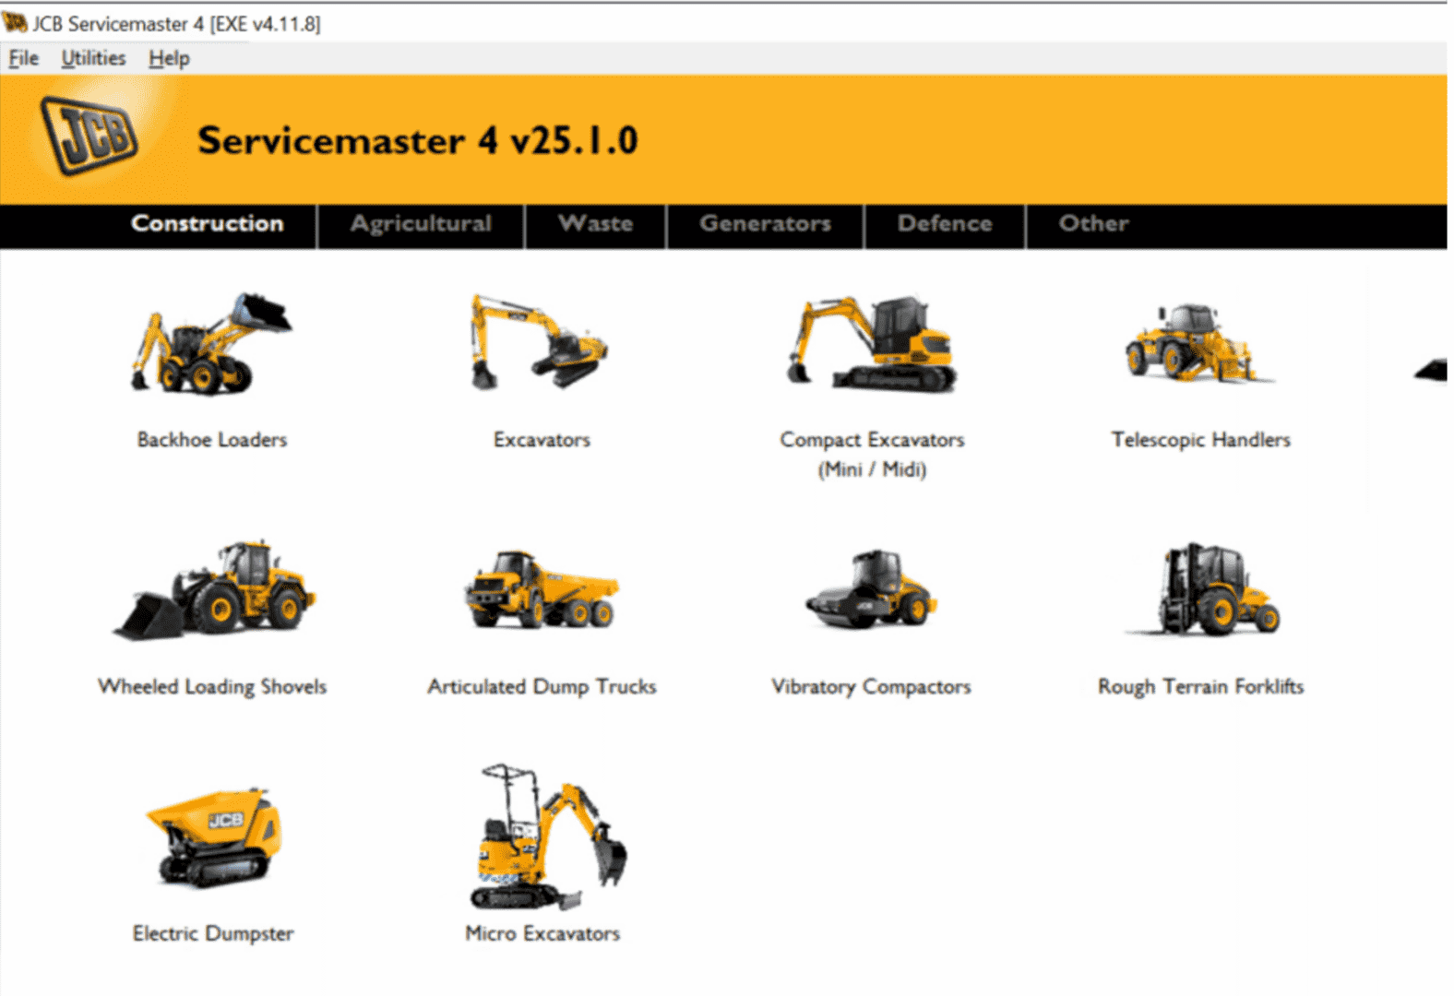The height and width of the screenshot is (996, 1454).
Task: Open the Backhoe Loaders machine icon
Action: click(x=211, y=344)
